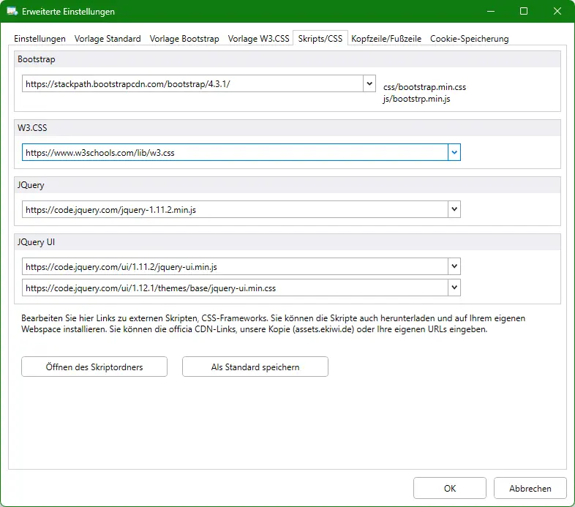The image size is (575, 507).
Task: Click the jquery-ui.min.js URL field
Action: [234, 267]
